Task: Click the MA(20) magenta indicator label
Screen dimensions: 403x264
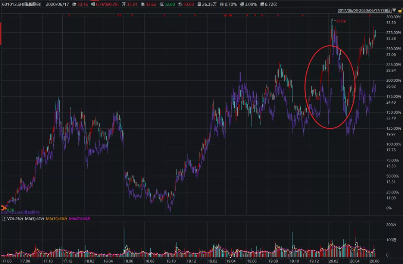Action: 80,219
